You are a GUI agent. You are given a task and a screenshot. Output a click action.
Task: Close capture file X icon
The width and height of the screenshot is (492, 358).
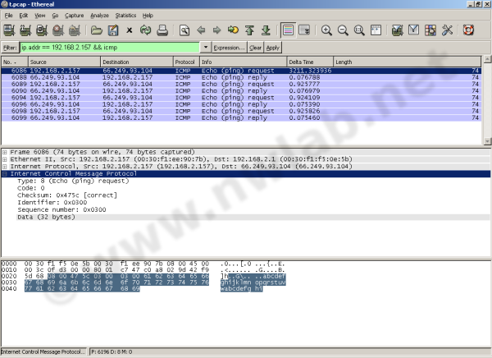click(x=130, y=30)
